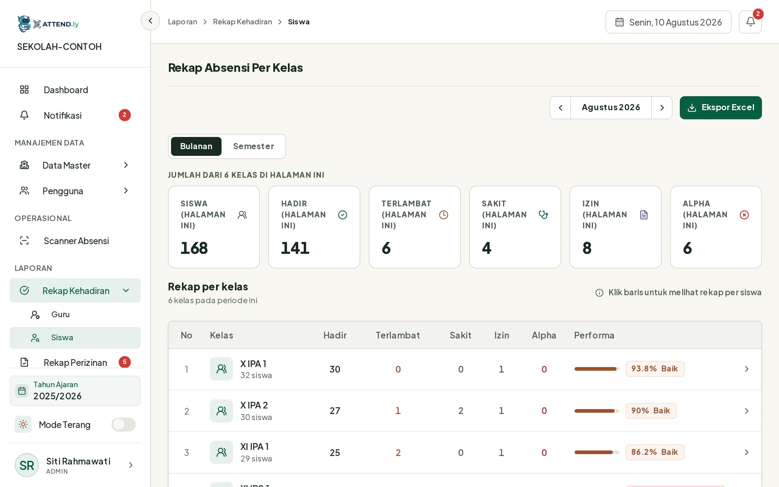Go to the next month after Agustus 2026
The height and width of the screenshot is (487, 779).
662,107
